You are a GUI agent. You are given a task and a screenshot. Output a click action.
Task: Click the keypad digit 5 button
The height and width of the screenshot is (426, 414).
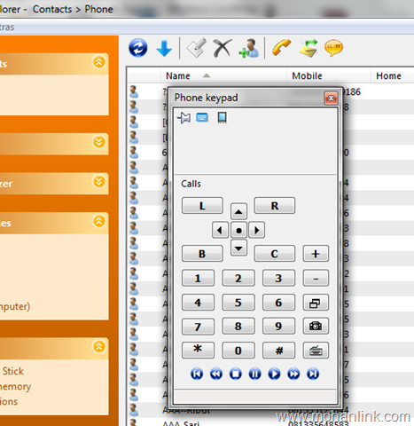tap(238, 303)
